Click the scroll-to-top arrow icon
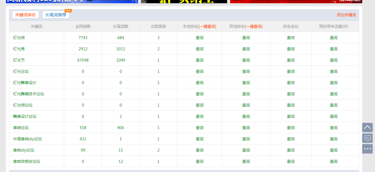 [367, 128]
